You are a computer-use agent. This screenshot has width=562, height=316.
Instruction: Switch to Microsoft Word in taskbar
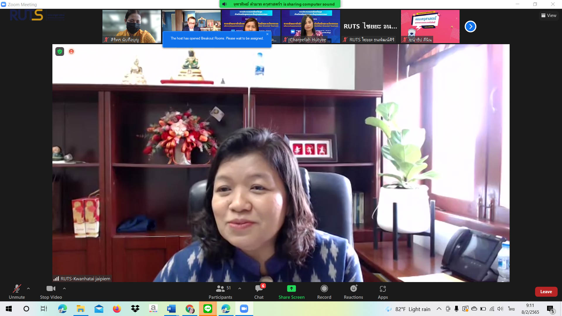click(x=171, y=309)
